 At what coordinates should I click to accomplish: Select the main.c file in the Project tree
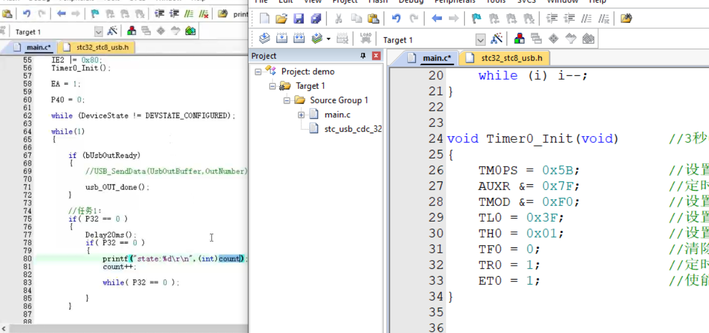[x=338, y=115]
